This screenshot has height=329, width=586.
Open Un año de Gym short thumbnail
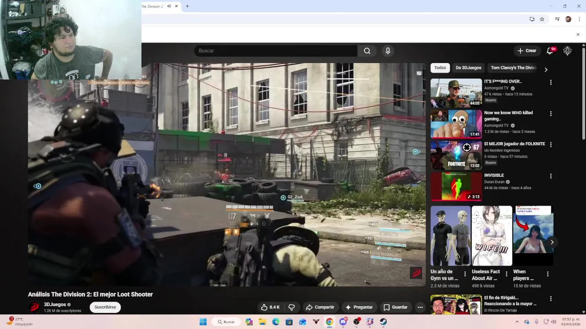tap(450, 236)
